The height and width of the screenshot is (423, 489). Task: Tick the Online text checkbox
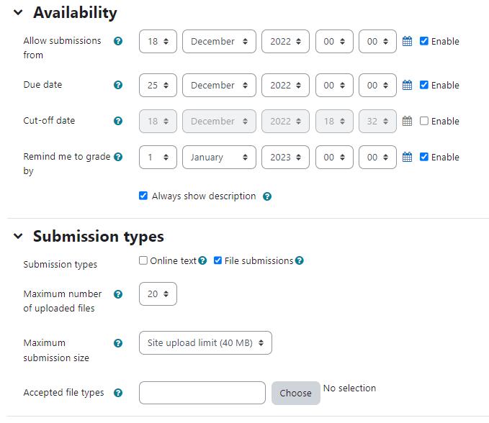coord(143,260)
